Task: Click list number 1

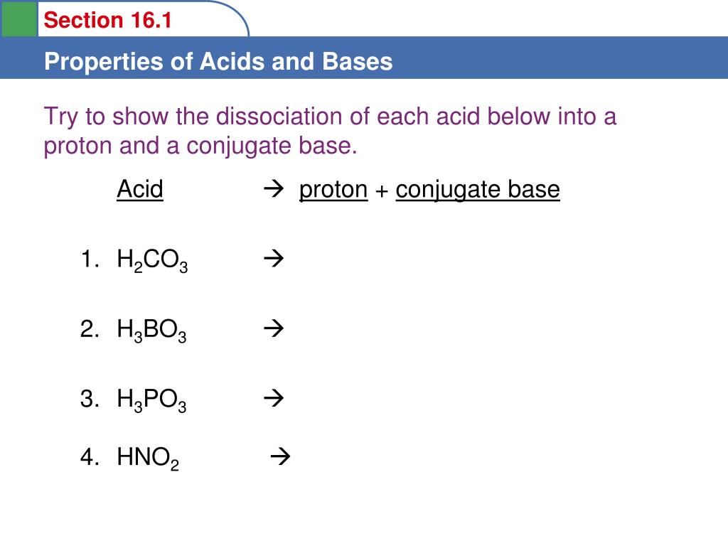Action: pyautogui.click(x=90, y=259)
